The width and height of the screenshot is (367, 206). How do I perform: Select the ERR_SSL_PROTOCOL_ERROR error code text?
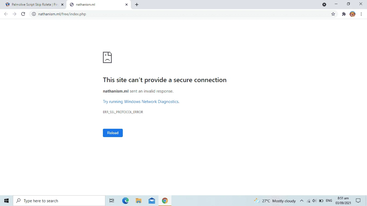coord(123,112)
